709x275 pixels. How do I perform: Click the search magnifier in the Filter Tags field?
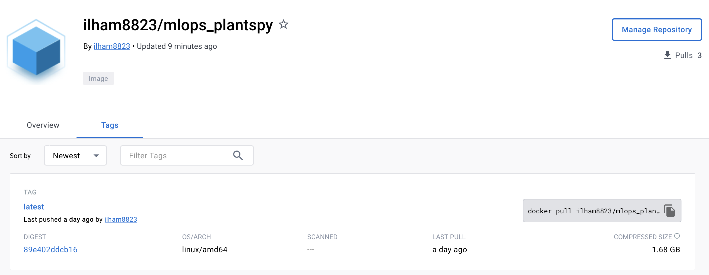pyautogui.click(x=238, y=155)
